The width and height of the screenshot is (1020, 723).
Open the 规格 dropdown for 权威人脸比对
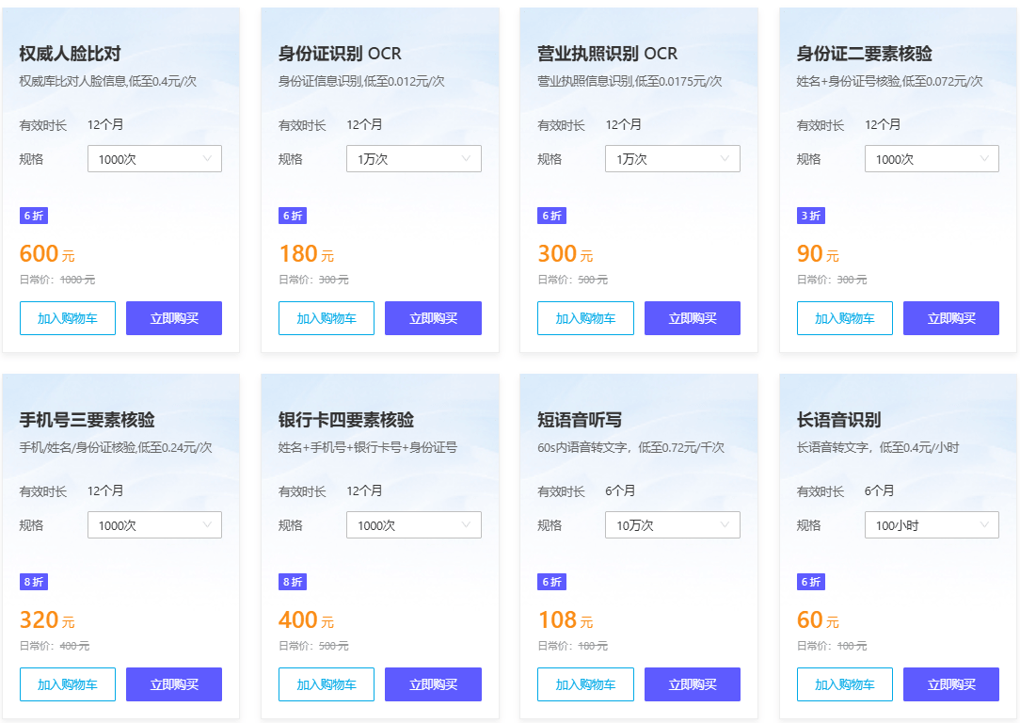[154, 158]
